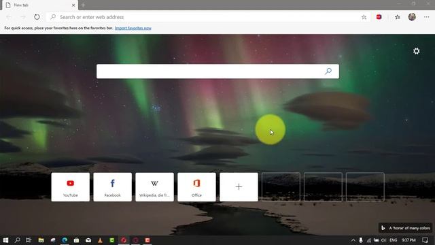The image size is (435, 245).
Task: Click the Import favorites now link
Action: (x=133, y=28)
